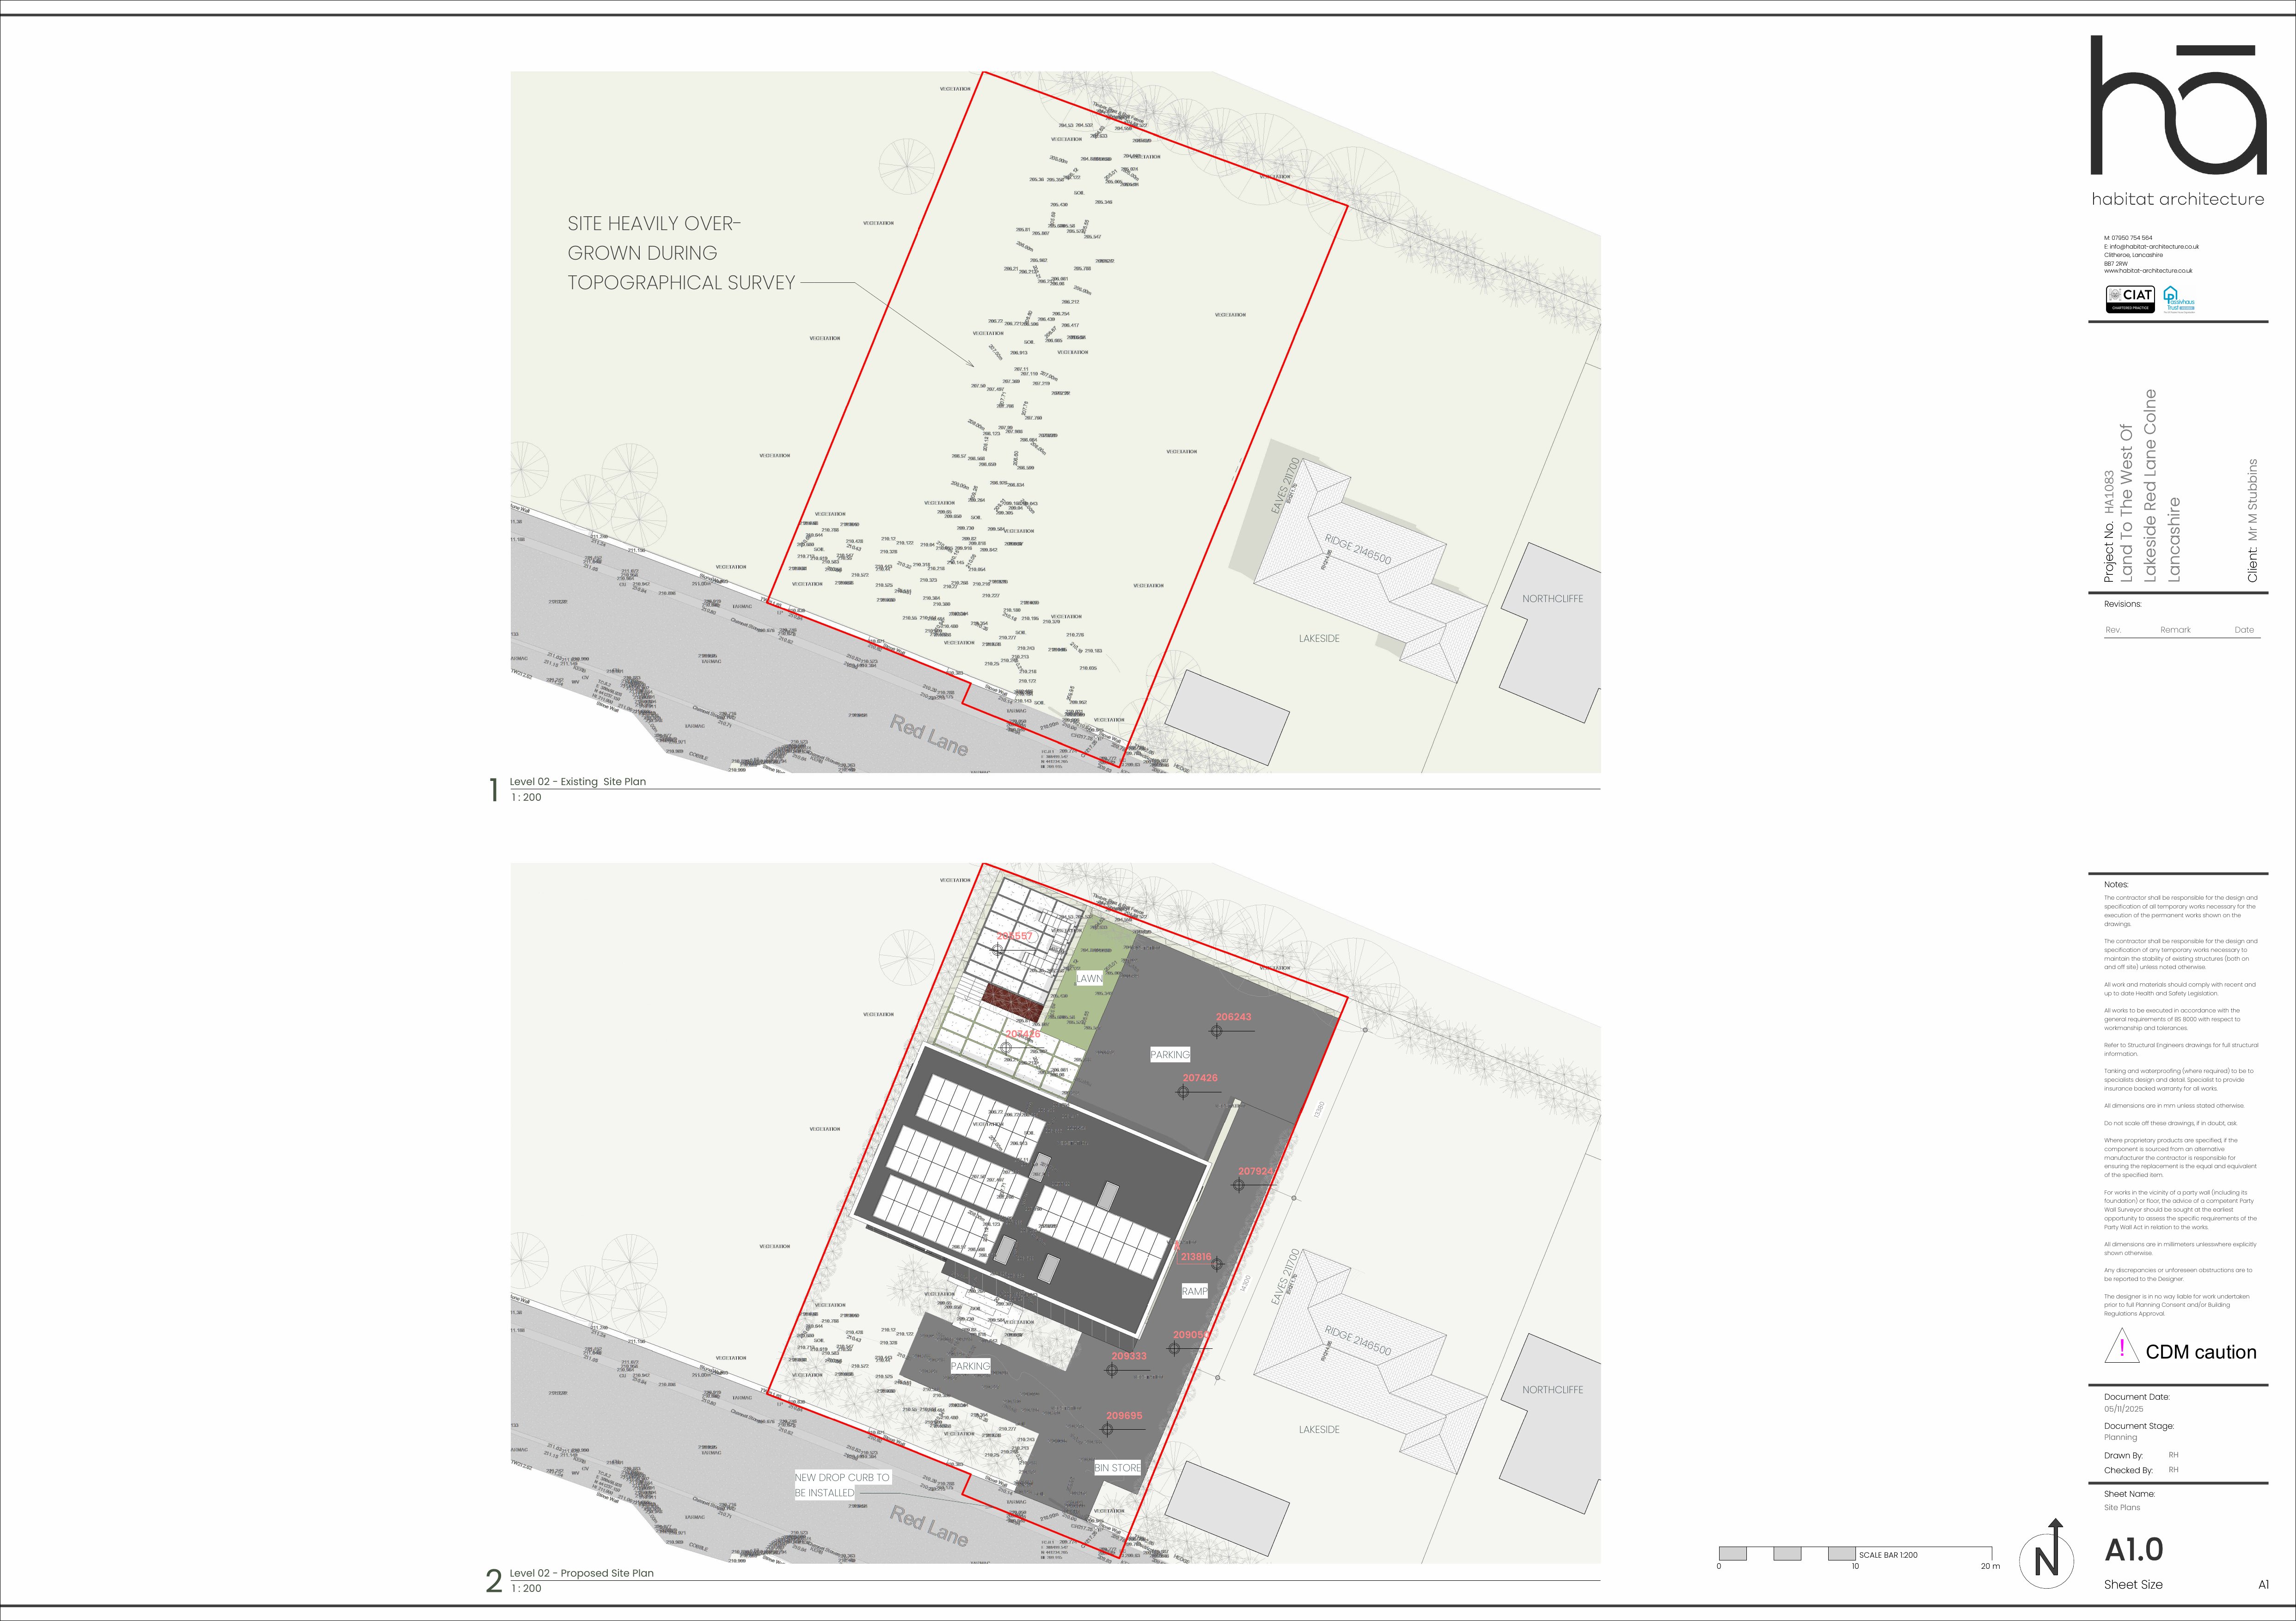
Task: Click the RAMP label on proposed plan
Action: tap(1194, 1291)
